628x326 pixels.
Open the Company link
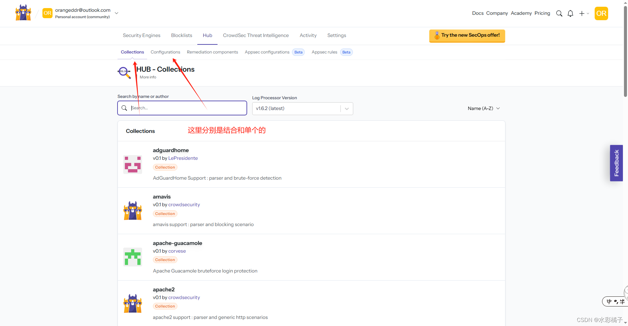(x=497, y=13)
